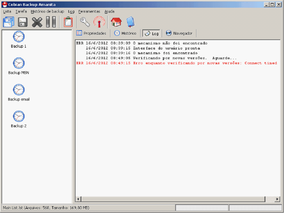The image size is (284, 213).
Task: Click the X abort icon in toolbar
Action: pyautogui.click(x=37, y=22)
